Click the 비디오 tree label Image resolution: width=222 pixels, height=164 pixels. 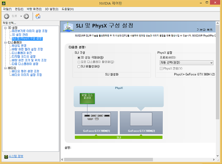click(12, 68)
